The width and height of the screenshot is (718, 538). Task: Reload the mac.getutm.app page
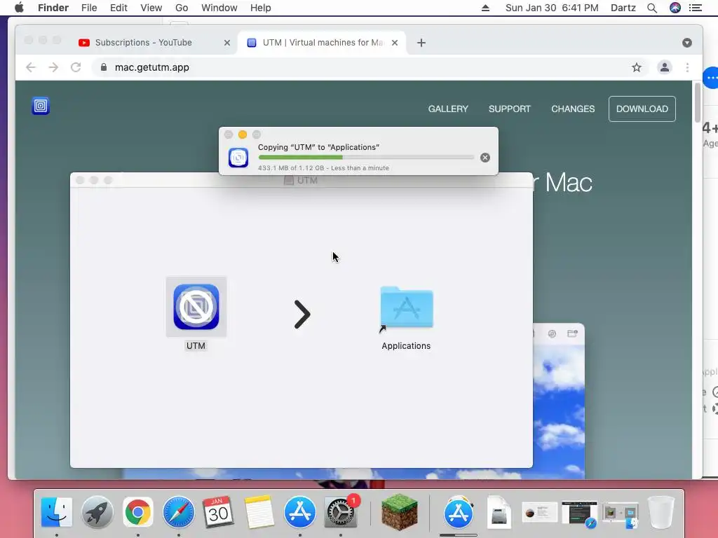pyautogui.click(x=76, y=68)
